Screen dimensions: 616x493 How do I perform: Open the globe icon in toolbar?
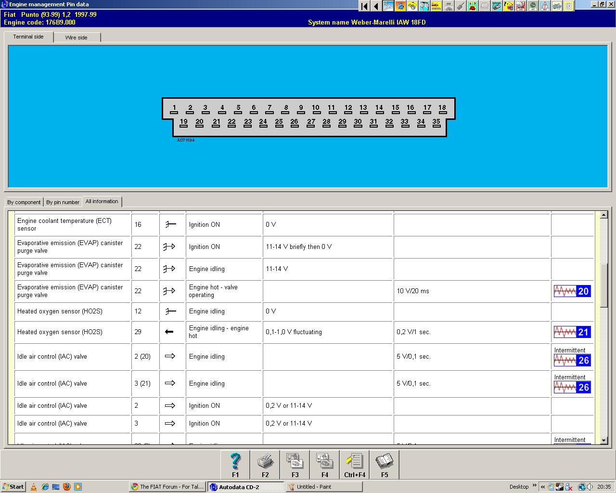click(x=400, y=6)
